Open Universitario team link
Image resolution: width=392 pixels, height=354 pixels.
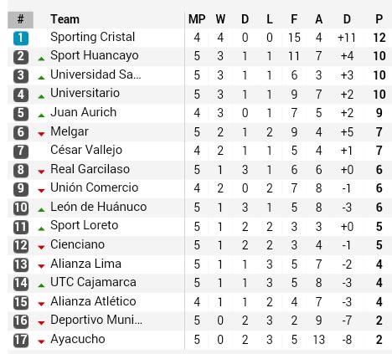[x=85, y=93]
